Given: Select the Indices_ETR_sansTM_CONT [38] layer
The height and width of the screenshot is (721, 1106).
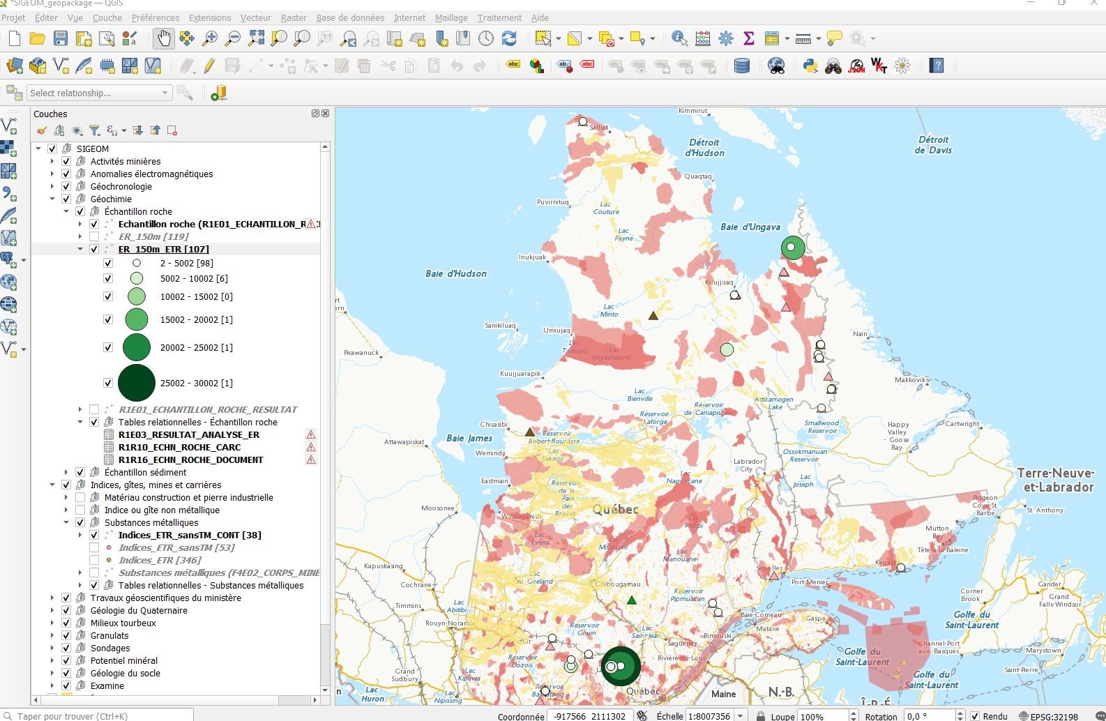Looking at the screenshot, I should pyautogui.click(x=190, y=535).
